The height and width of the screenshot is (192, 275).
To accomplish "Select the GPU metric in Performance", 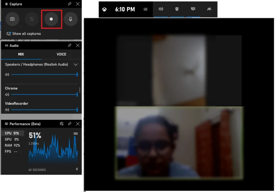I will [12, 139].
